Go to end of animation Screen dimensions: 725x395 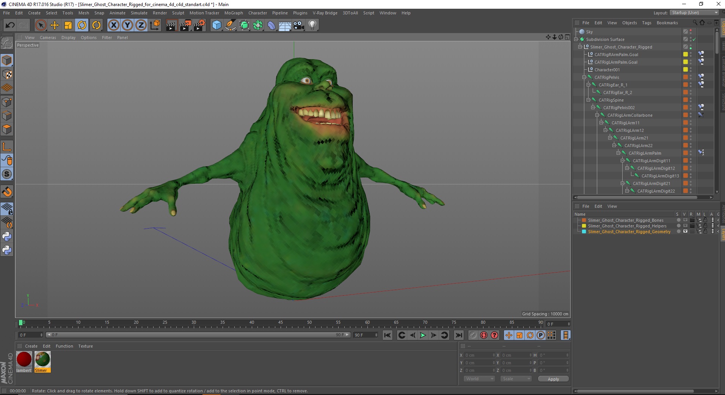(459, 335)
